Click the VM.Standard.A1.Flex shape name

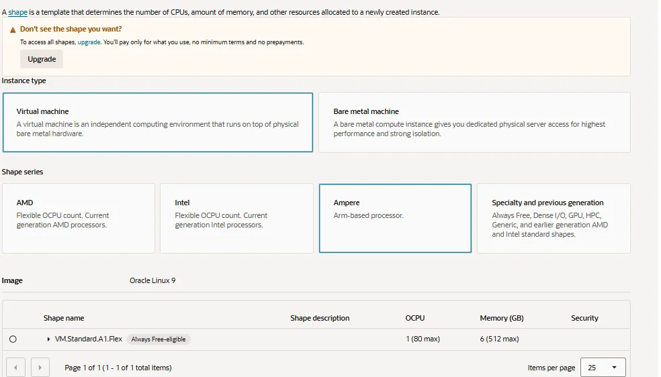pos(89,339)
